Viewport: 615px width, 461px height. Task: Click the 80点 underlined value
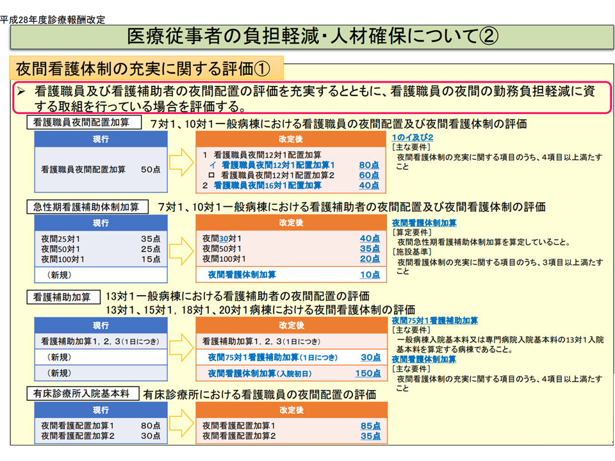click(369, 165)
